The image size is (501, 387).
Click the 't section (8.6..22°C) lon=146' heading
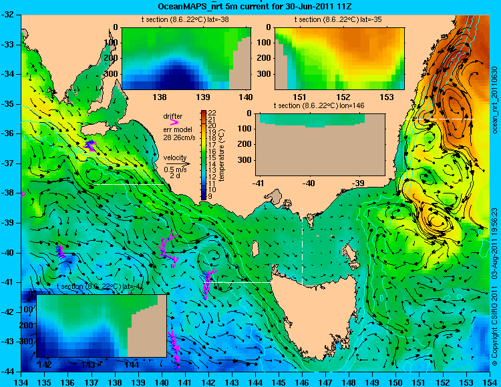tap(319, 105)
